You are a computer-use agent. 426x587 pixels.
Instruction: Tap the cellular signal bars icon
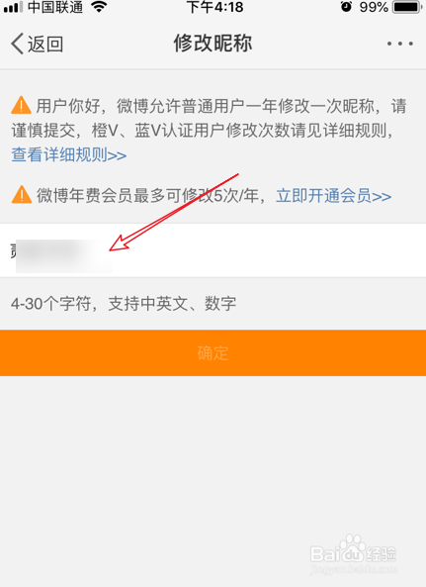pyautogui.click(x=13, y=7)
